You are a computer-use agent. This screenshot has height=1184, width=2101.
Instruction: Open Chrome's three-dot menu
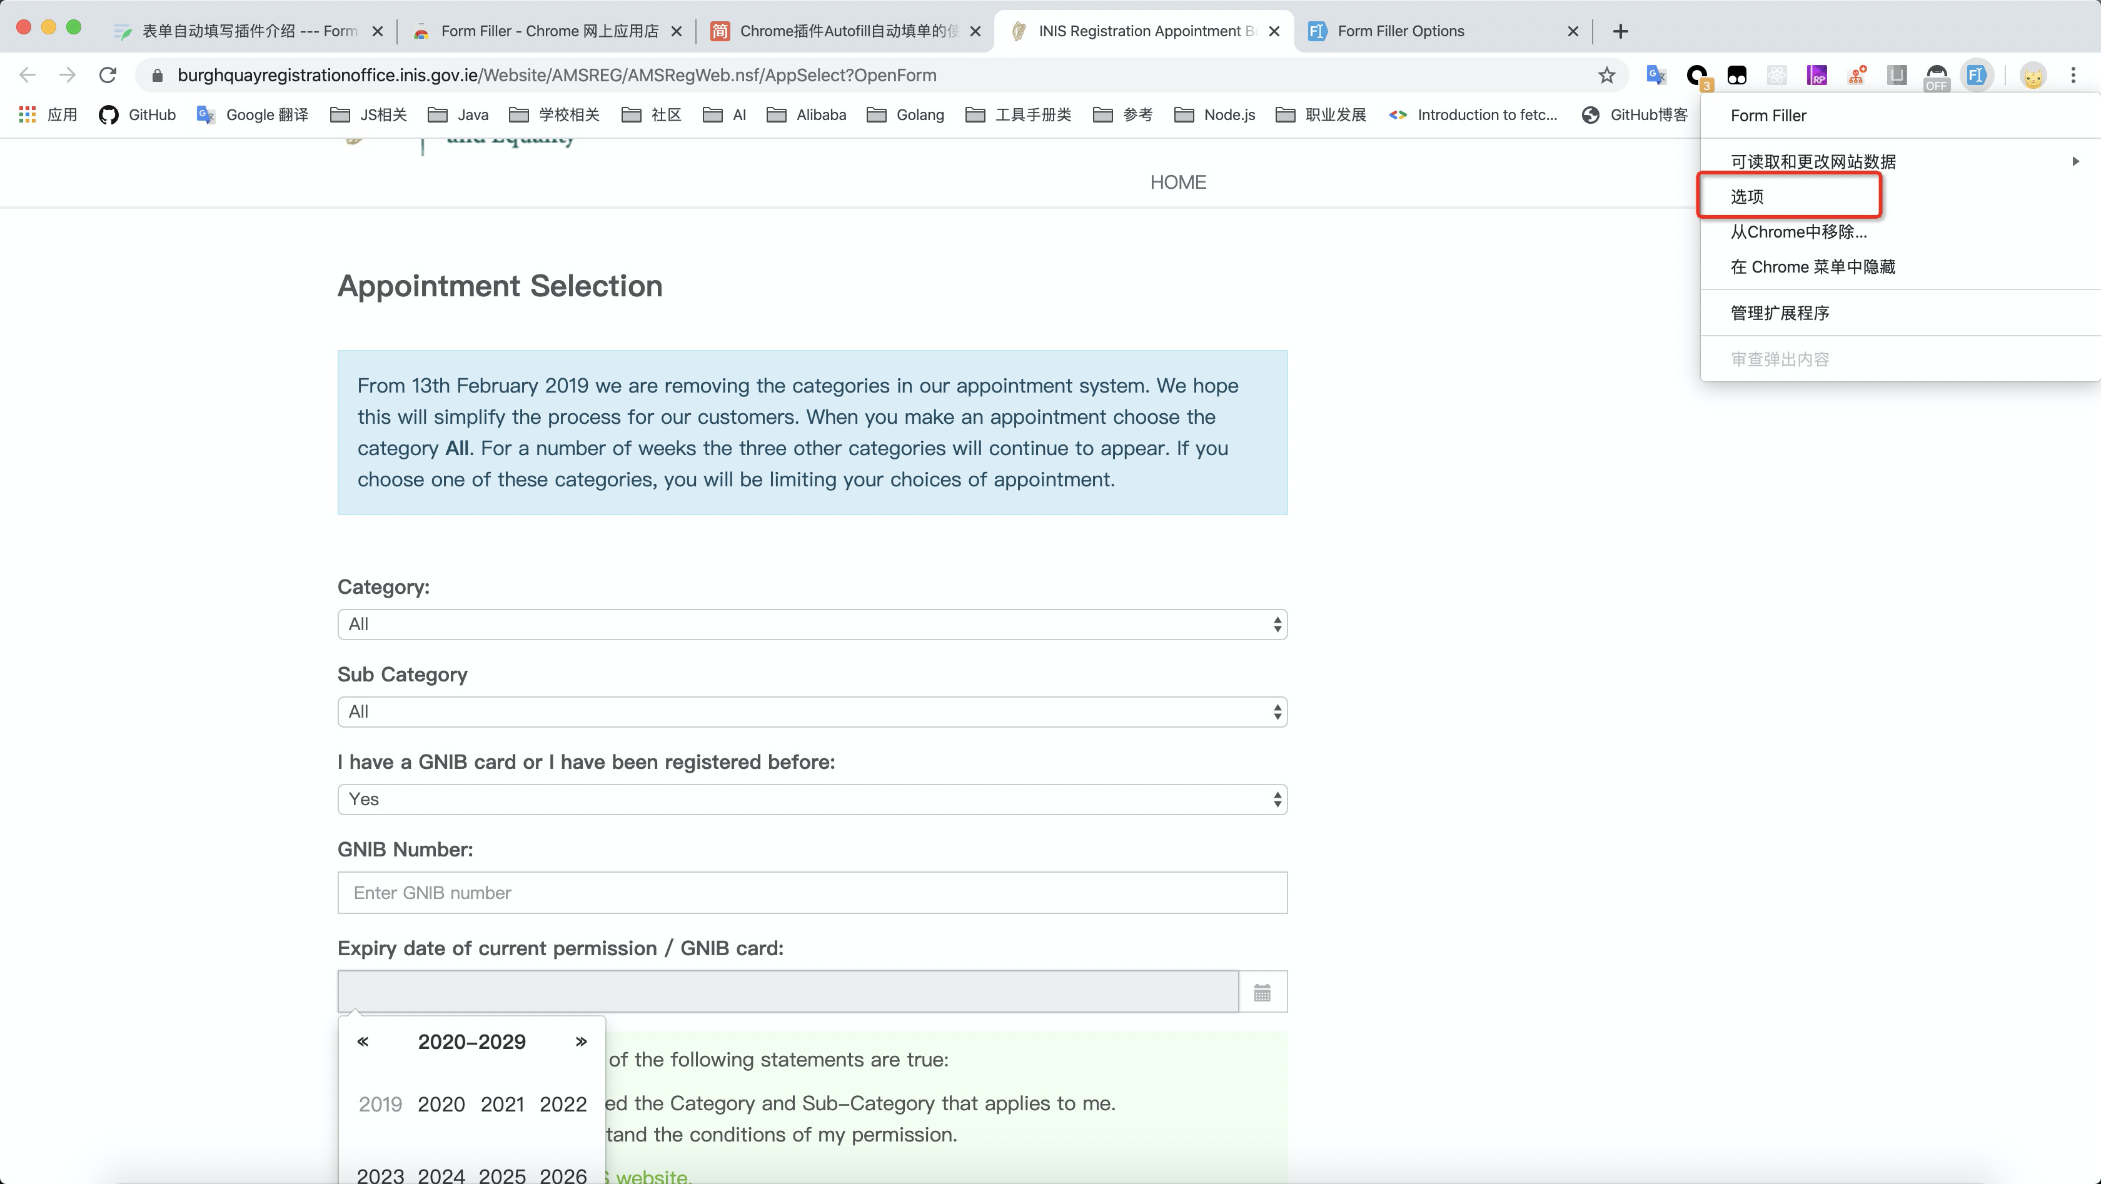click(x=2072, y=75)
